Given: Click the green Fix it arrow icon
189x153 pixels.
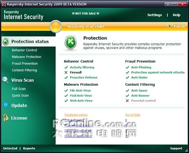Looking at the screenshot, I should click(169, 26).
